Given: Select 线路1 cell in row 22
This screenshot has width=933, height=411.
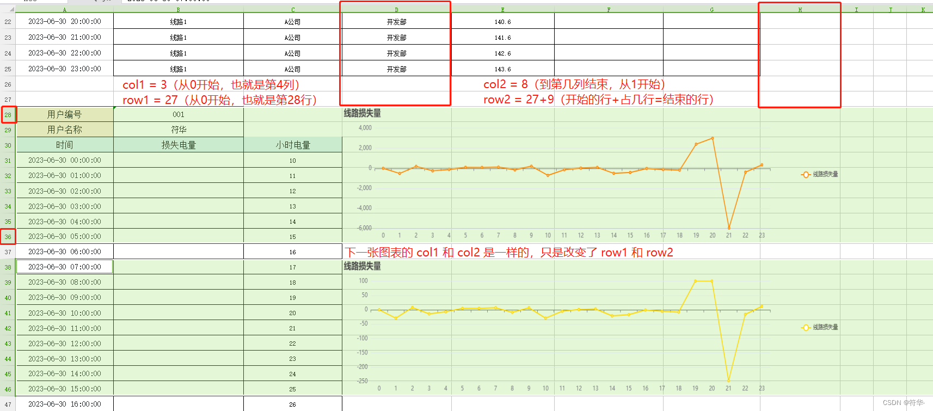Looking at the screenshot, I should tap(179, 22).
